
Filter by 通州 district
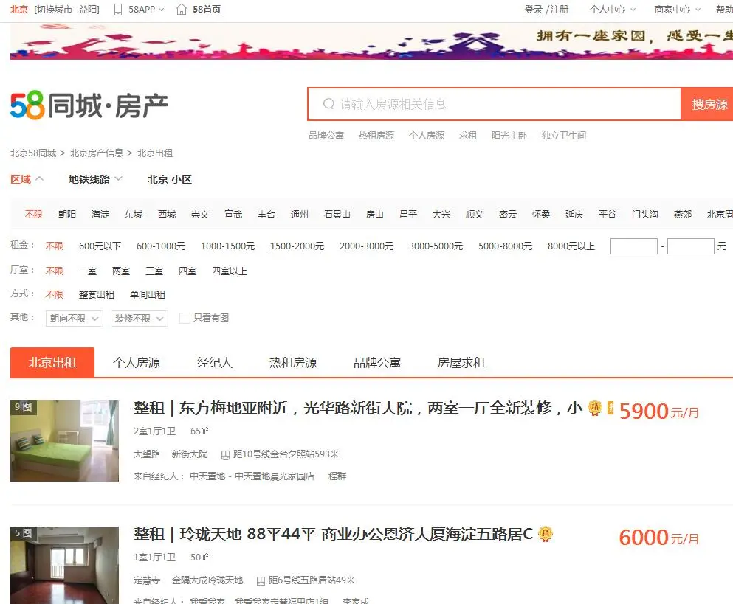click(x=300, y=215)
